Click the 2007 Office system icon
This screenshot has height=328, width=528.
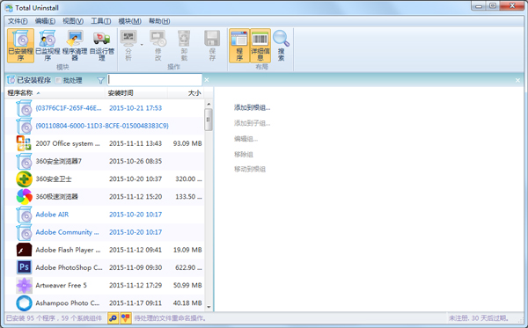pos(24,143)
